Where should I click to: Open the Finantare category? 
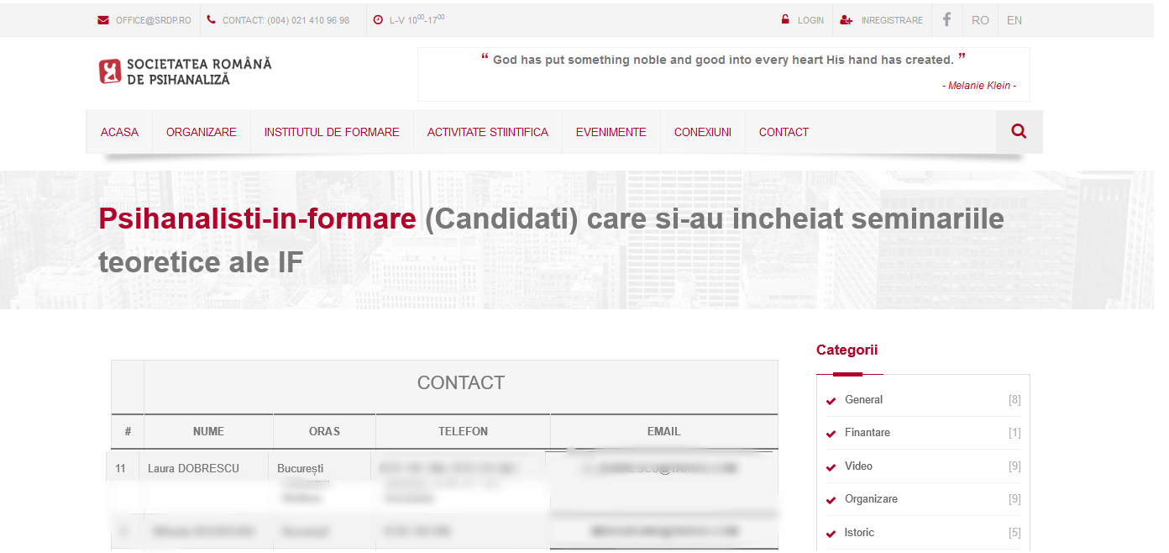click(x=867, y=433)
